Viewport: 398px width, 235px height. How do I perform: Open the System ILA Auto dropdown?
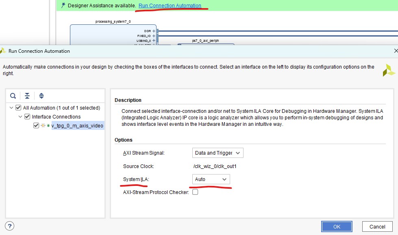click(211, 179)
